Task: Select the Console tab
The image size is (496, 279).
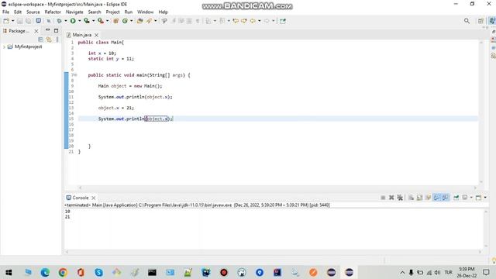Action: tap(81, 198)
